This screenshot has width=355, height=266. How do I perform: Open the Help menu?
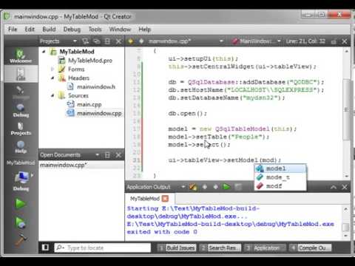tap(144, 30)
